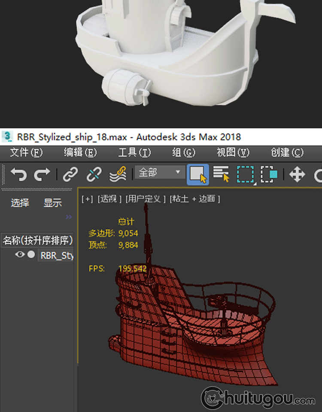This screenshot has width=322, height=412.
Task: Toggle the Window/Crossing selection mode
Action: click(x=269, y=174)
